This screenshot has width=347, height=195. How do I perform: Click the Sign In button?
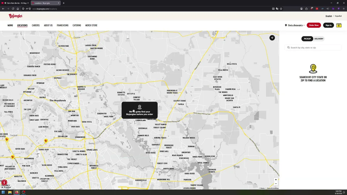tap(329, 25)
